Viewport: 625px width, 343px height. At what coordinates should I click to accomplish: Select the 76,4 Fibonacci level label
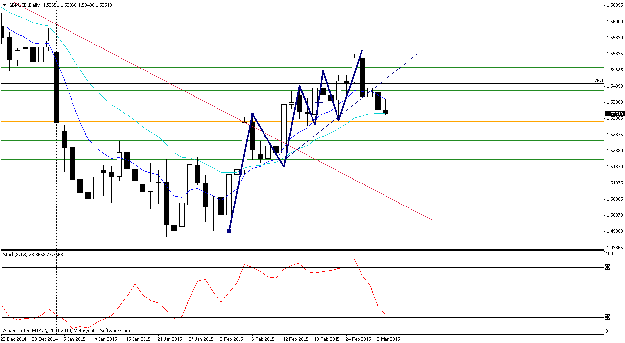point(598,80)
